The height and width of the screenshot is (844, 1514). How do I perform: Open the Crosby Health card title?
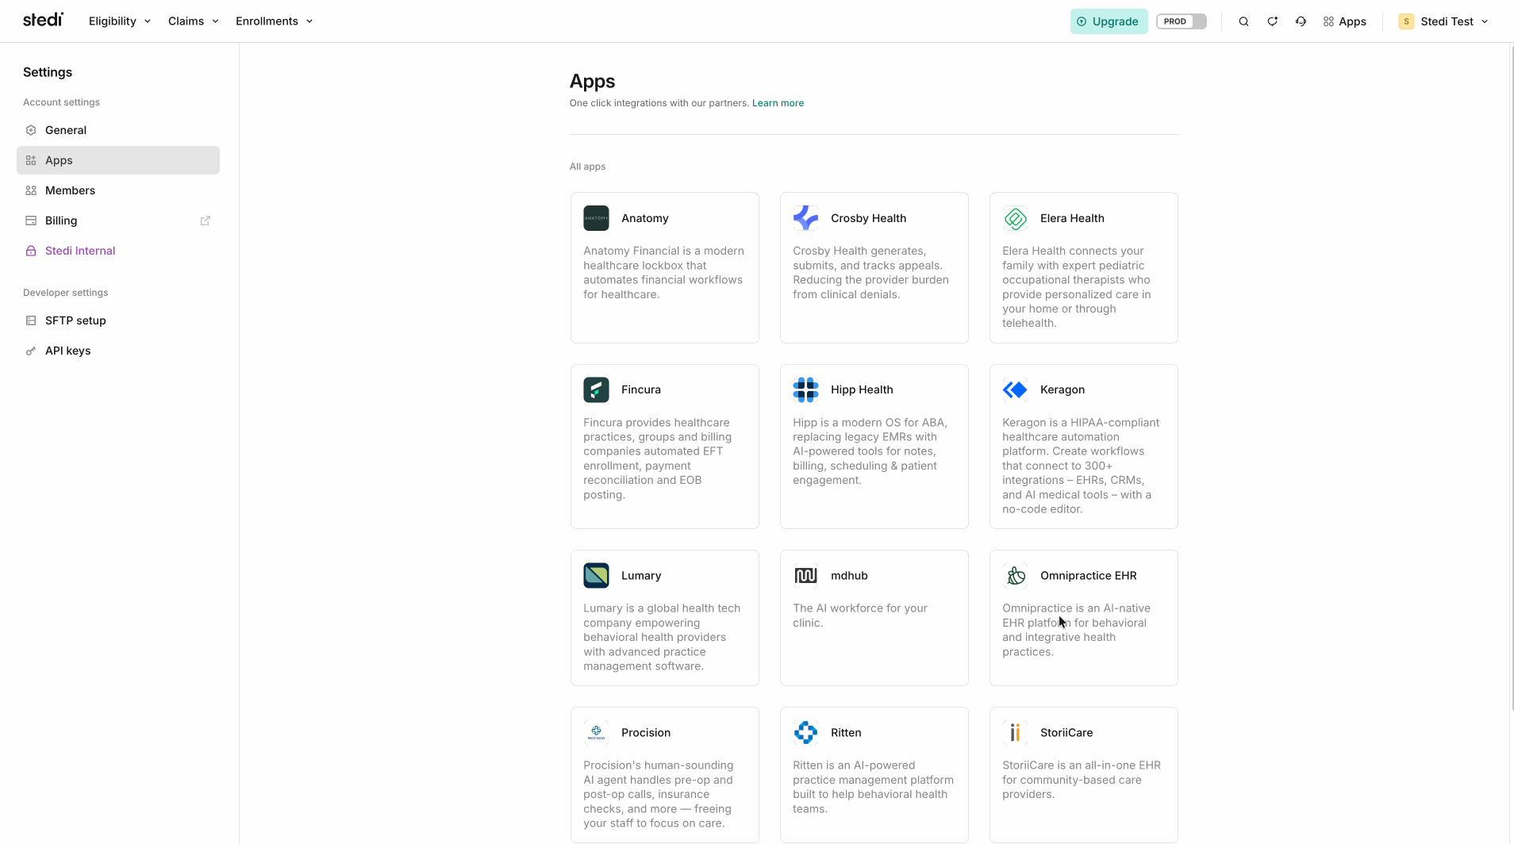click(x=868, y=218)
